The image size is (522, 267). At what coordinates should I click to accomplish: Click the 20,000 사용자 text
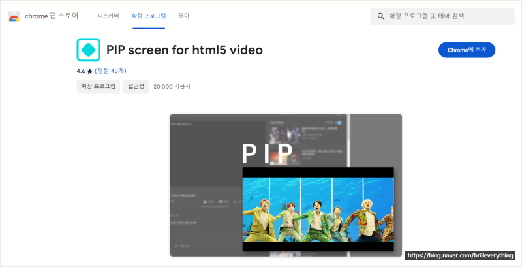(x=172, y=87)
